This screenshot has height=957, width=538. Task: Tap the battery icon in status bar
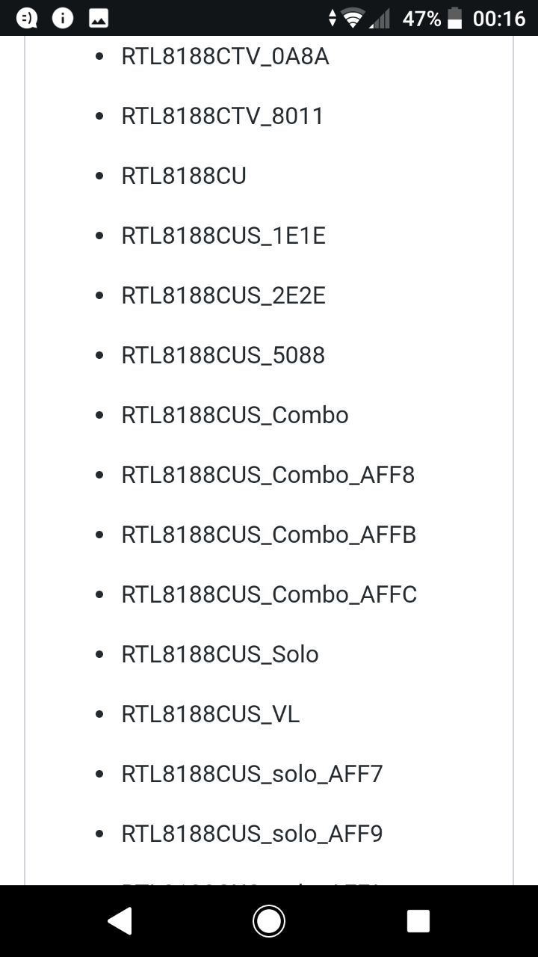click(x=454, y=19)
